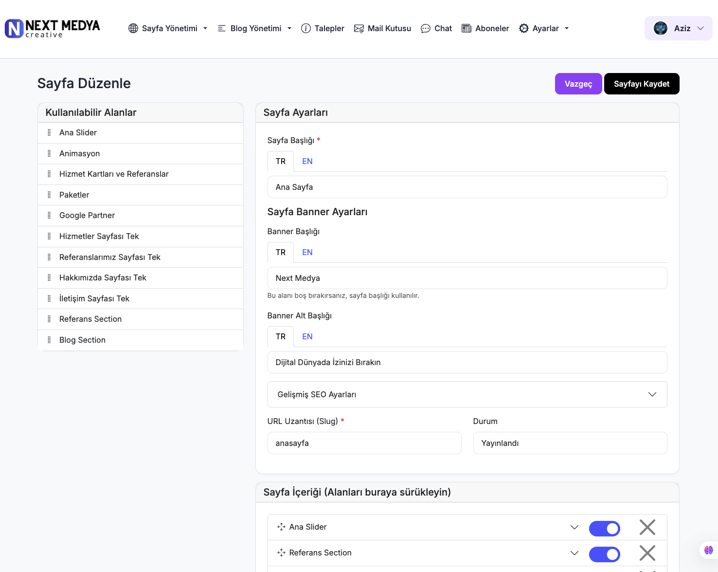Click the URL Uzantısı slug input field
The image size is (718, 572).
[364, 443]
